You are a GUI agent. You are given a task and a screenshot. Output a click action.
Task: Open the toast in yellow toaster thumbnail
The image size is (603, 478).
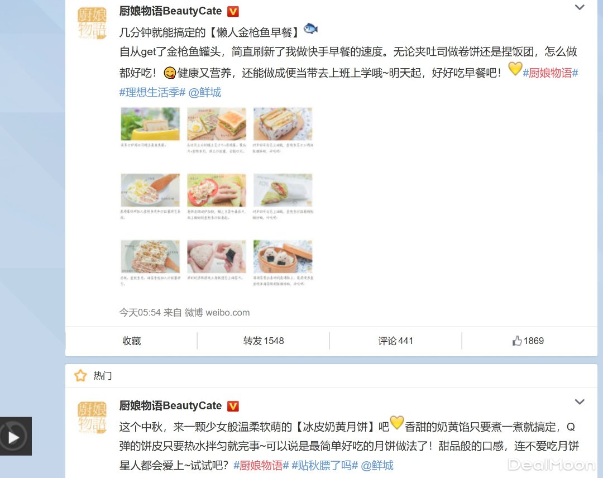click(x=150, y=124)
